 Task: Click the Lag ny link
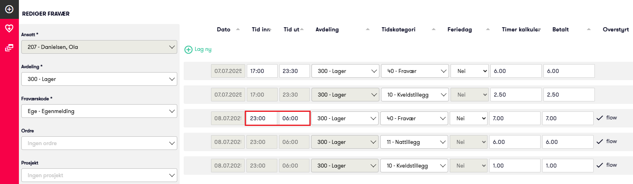click(203, 49)
